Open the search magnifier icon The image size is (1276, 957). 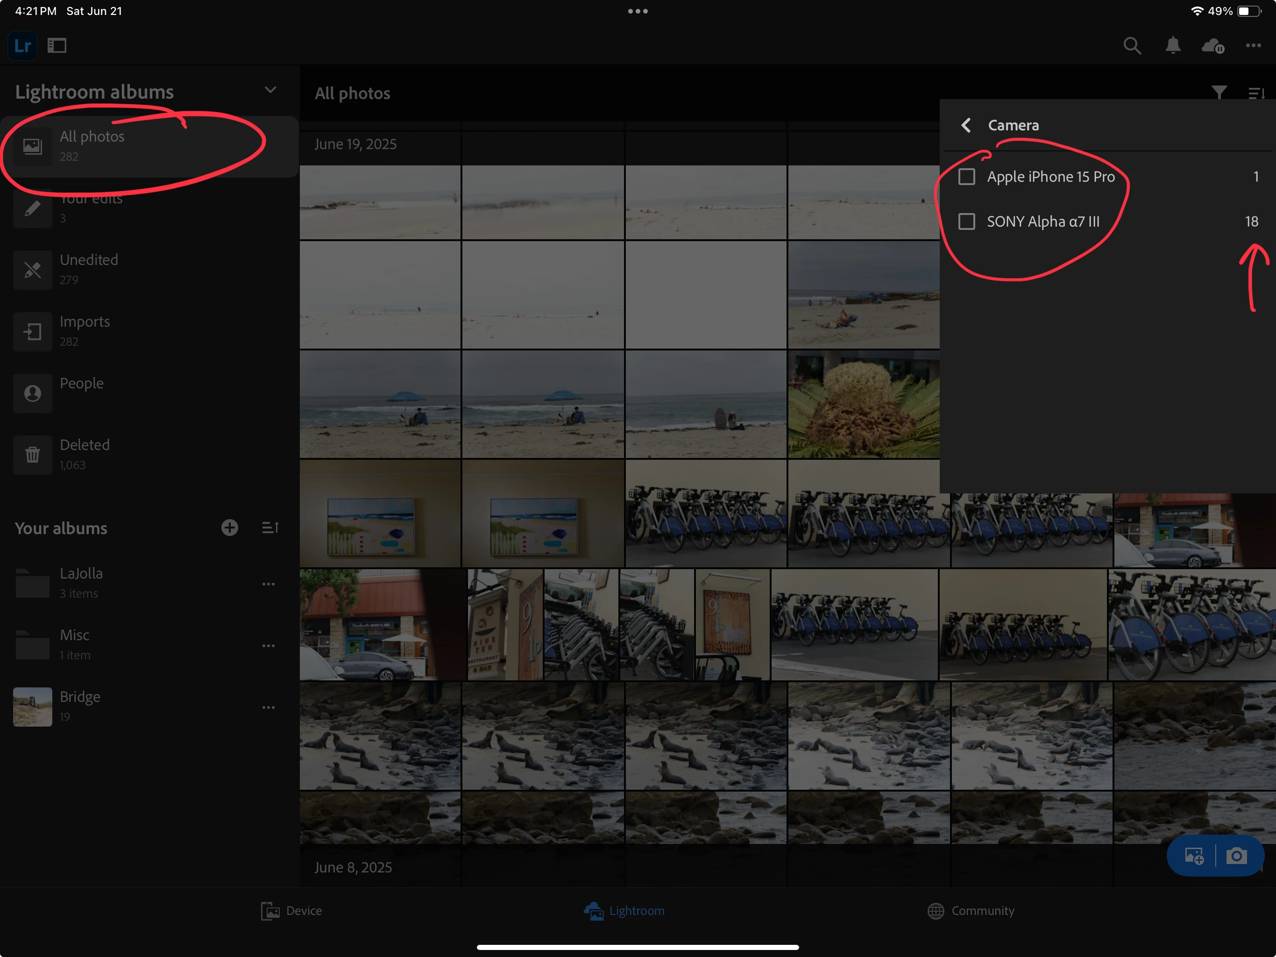pyautogui.click(x=1132, y=46)
